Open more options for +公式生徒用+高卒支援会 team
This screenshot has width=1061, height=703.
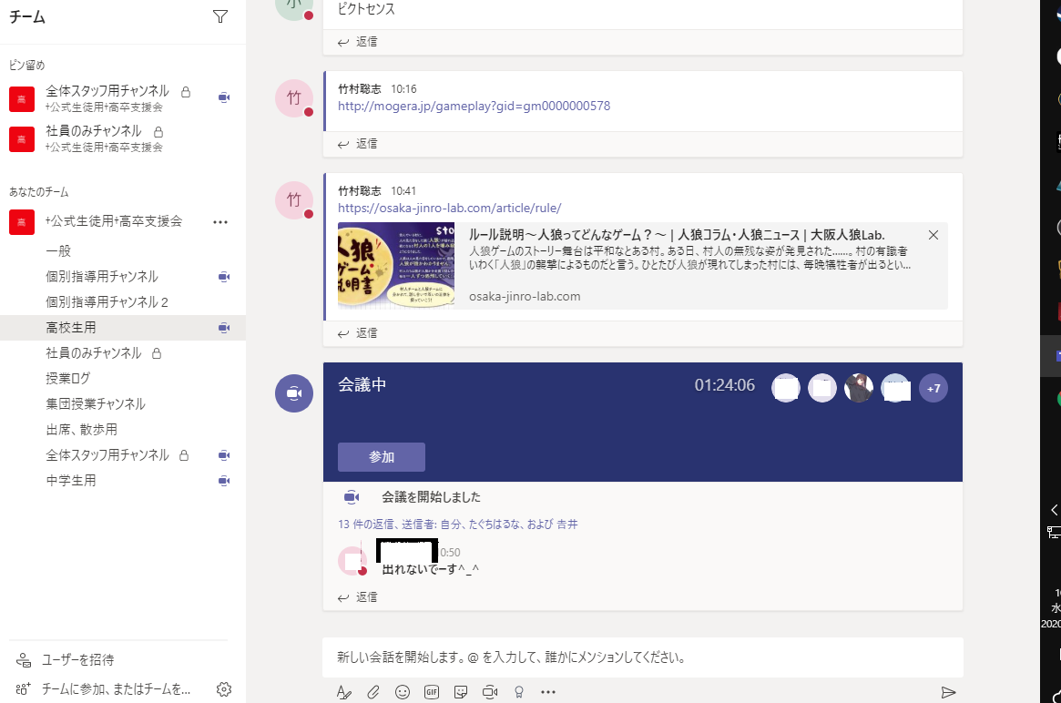tap(219, 221)
